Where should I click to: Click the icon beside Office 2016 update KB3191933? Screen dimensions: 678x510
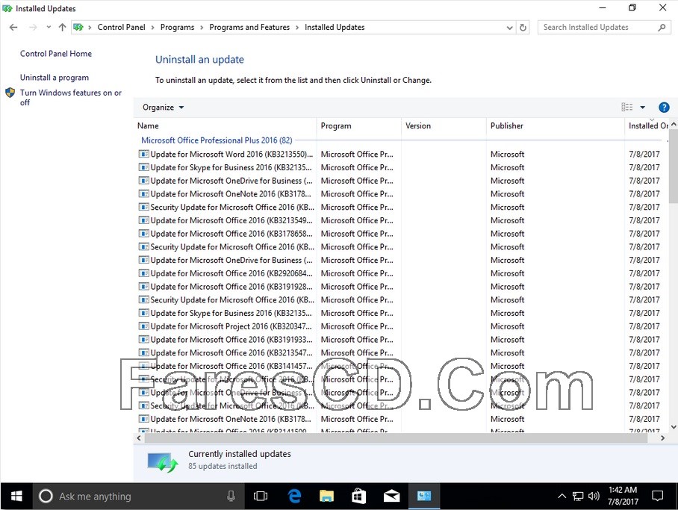(143, 340)
